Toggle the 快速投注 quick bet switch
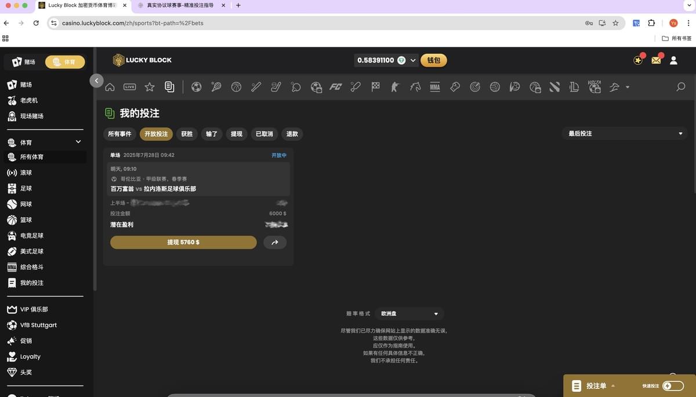 [673, 386]
